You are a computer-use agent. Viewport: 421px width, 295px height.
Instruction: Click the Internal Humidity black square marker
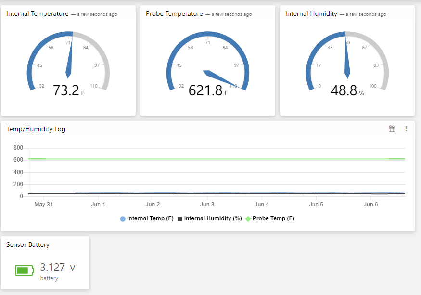pyautogui.click(x=180, y=218)
